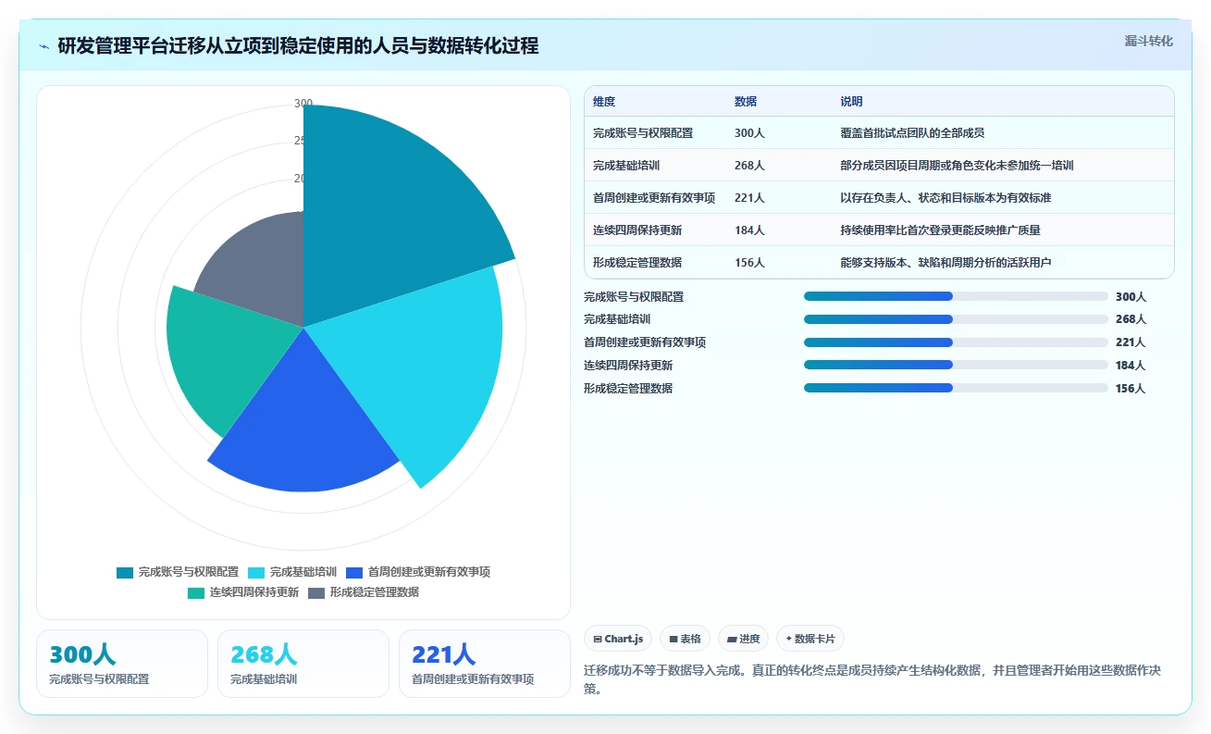
Task: Open the 221人 首周创建或更新有效事项 data card
Action: (485, 664)
